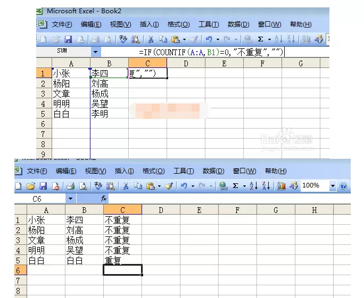364x298 pixels.
Task: Select cell 李明 in the upper Excel window
Action: tap(109, 114)
